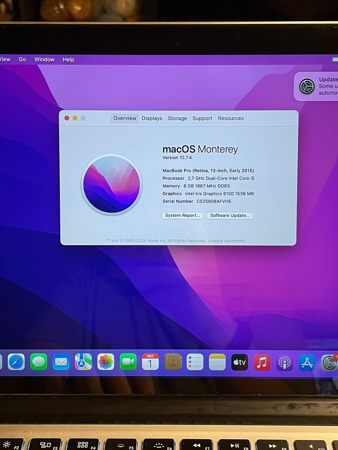
Task: Open the Contacts app
Action: (173, 362)
